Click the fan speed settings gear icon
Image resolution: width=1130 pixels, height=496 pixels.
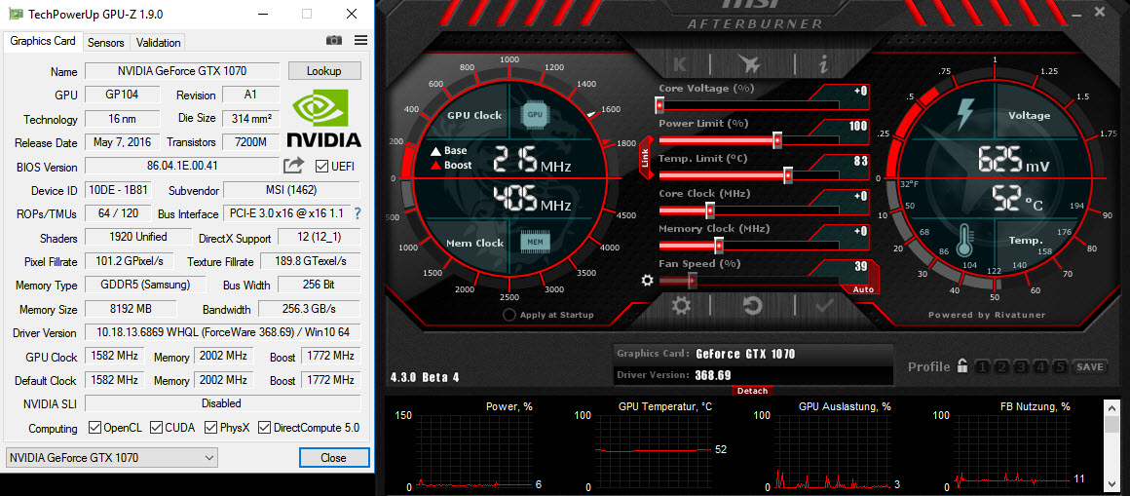pyautogui.click(x=647, y=281)
